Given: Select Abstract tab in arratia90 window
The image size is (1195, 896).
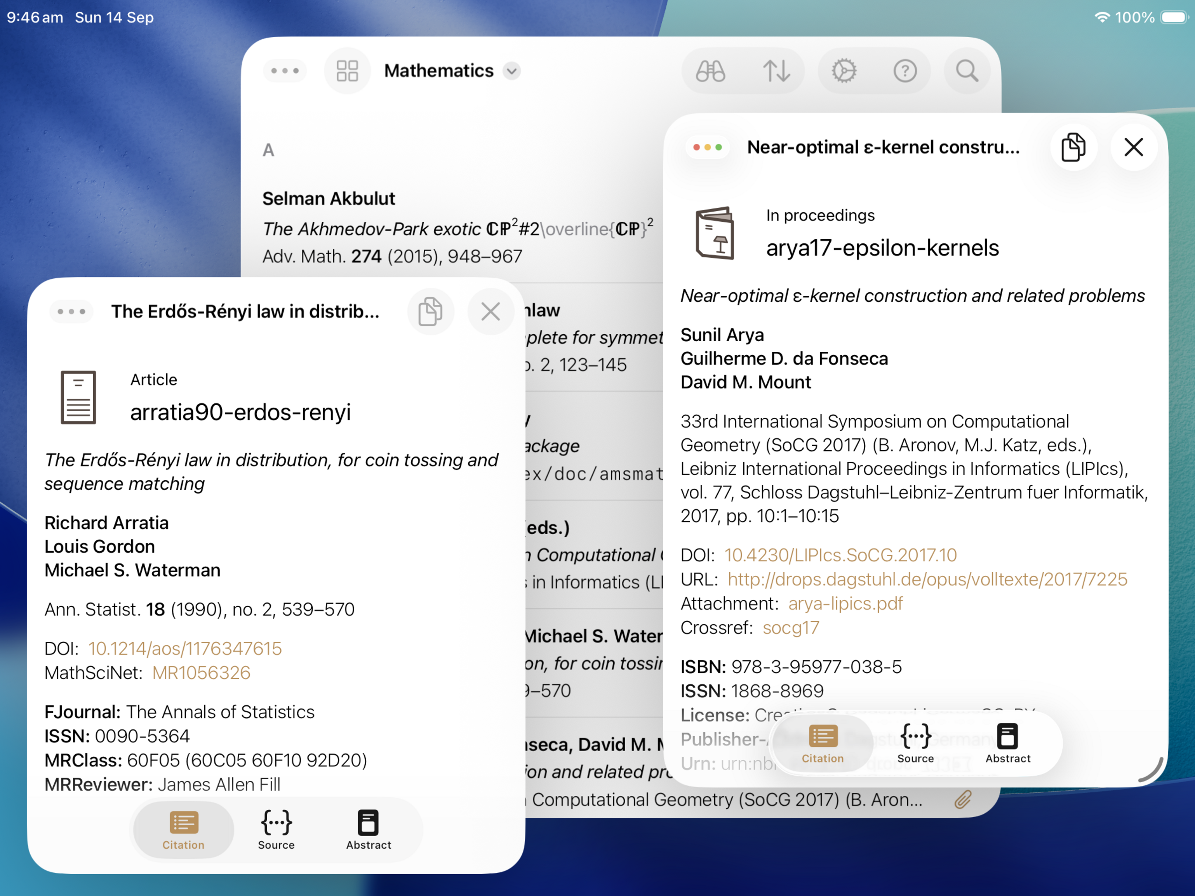Looking at the screenshot, I should [x=368, y=829].
